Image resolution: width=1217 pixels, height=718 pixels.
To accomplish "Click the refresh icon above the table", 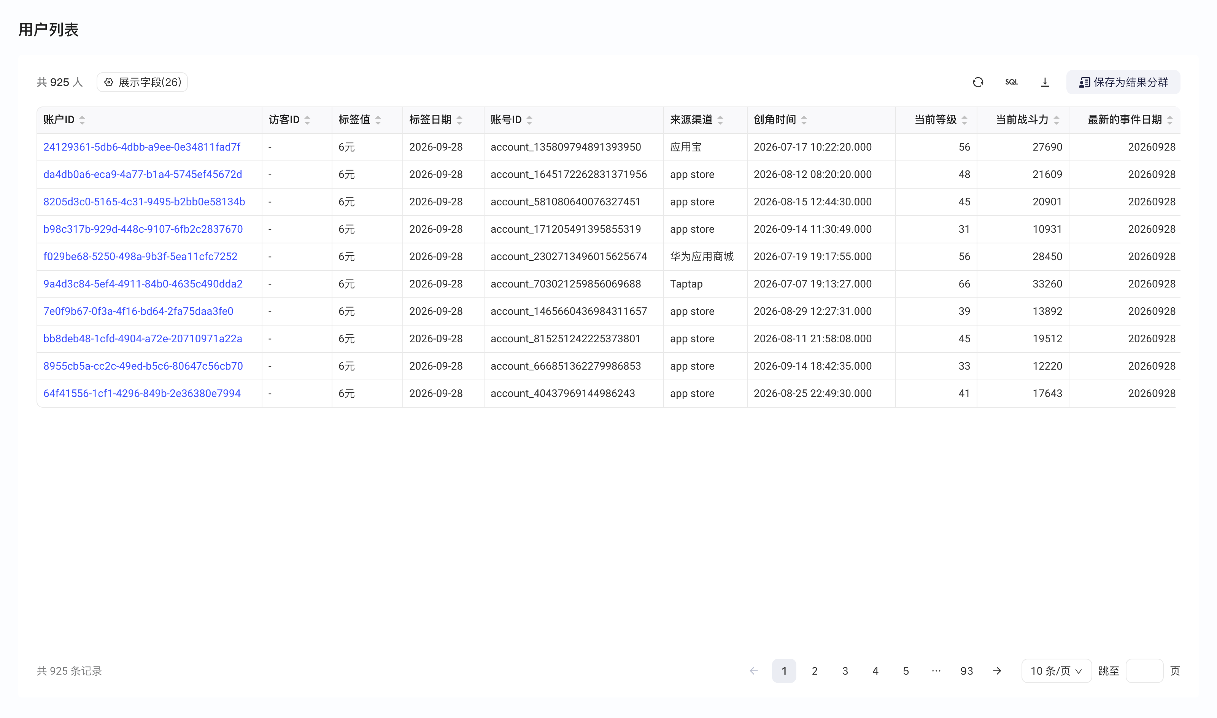I will pyautogui.click(x=977, y=82).
